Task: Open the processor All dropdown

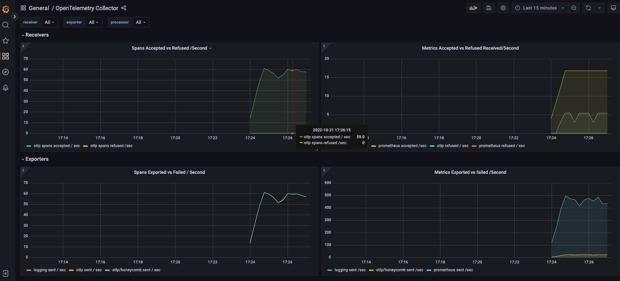Action: (x=141, y=22)
